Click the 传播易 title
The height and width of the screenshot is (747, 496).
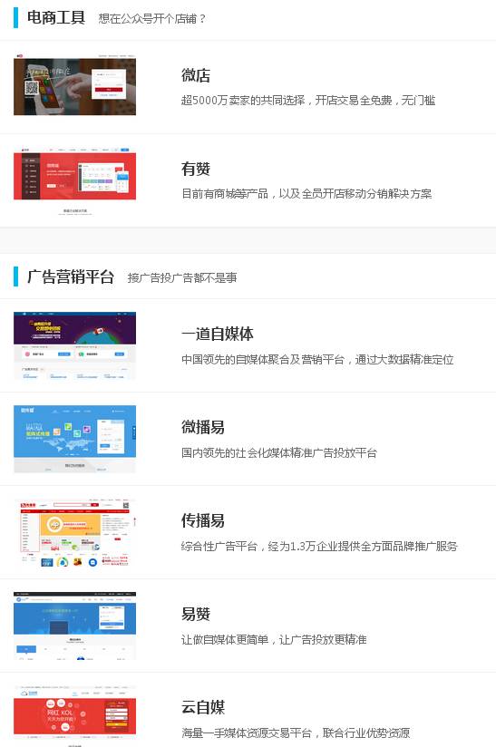click(x=202, y=520)
